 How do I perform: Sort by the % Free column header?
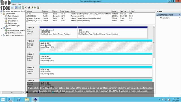[x=131, y=11]
